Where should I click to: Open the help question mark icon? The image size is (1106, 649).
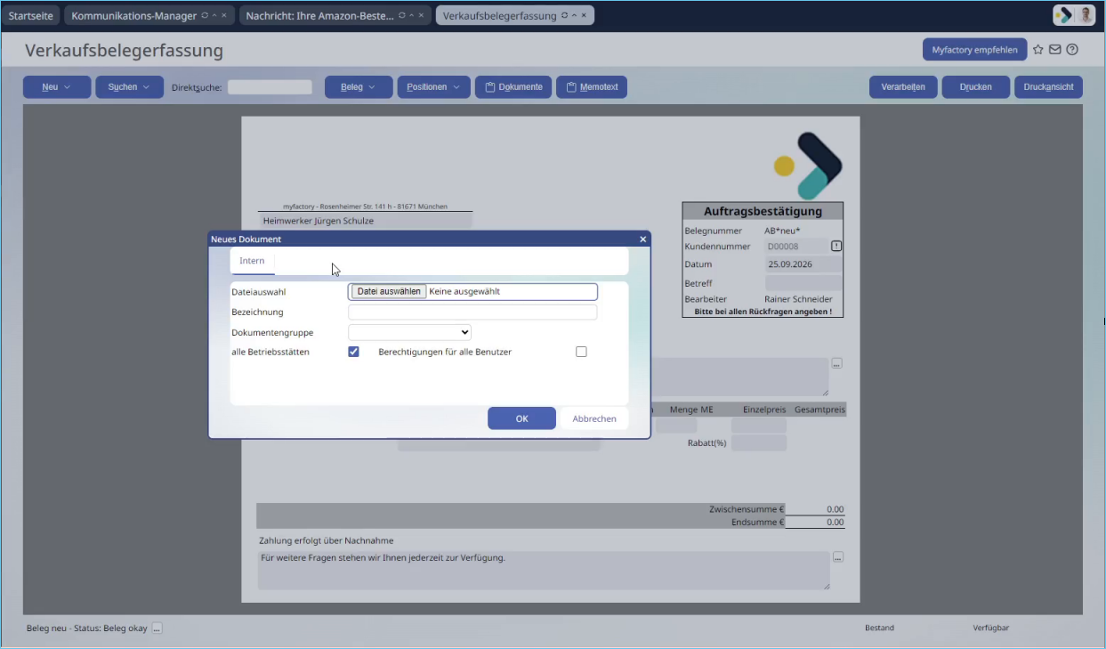click(x=1072, y=50)
